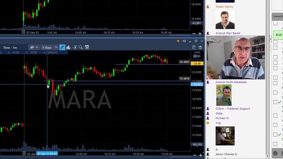Select Aaron Charles S. in participants list
The image size is (283, 159).
[226, 154]
